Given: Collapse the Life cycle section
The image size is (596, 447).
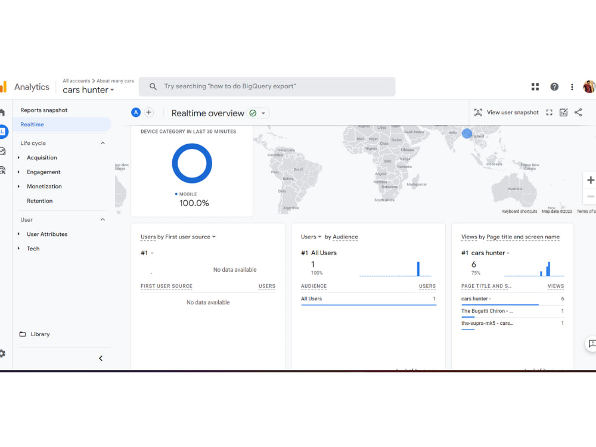Looking at the screenshot, I should click(103, 143).
